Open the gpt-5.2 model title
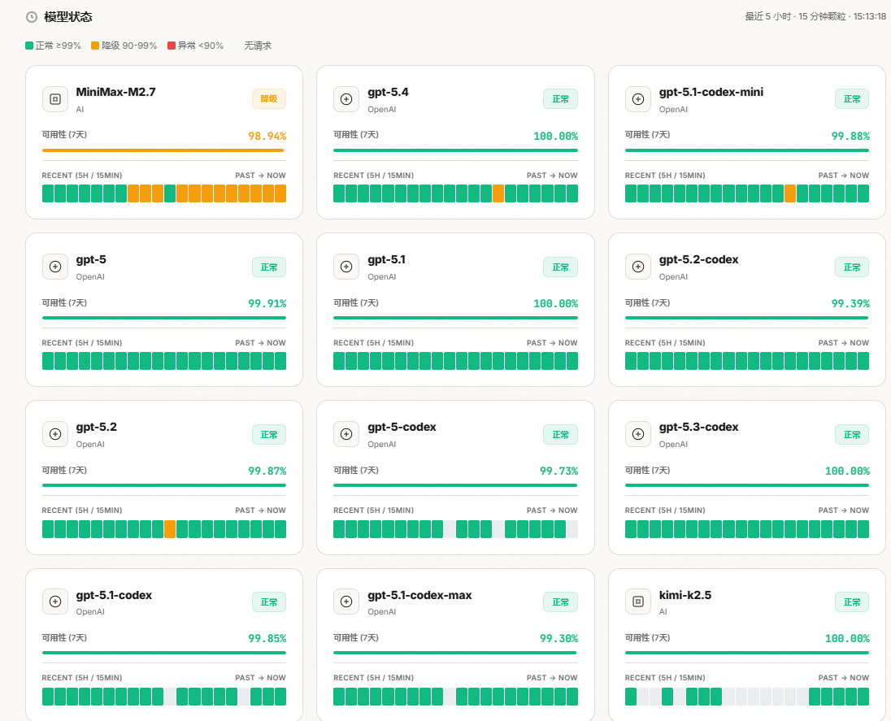This screenshot has width=891, height=721. click(x=97, y=427)
